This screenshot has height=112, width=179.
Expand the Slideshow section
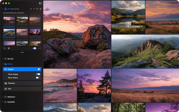tap(3, 97)
